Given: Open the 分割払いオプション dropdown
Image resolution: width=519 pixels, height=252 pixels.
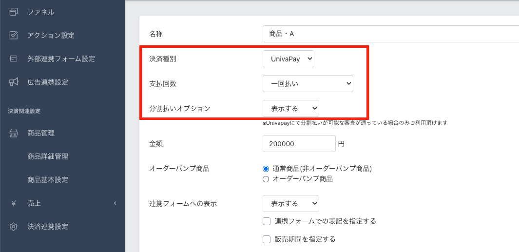Looking at the screenshot, I should pos(290,108).
